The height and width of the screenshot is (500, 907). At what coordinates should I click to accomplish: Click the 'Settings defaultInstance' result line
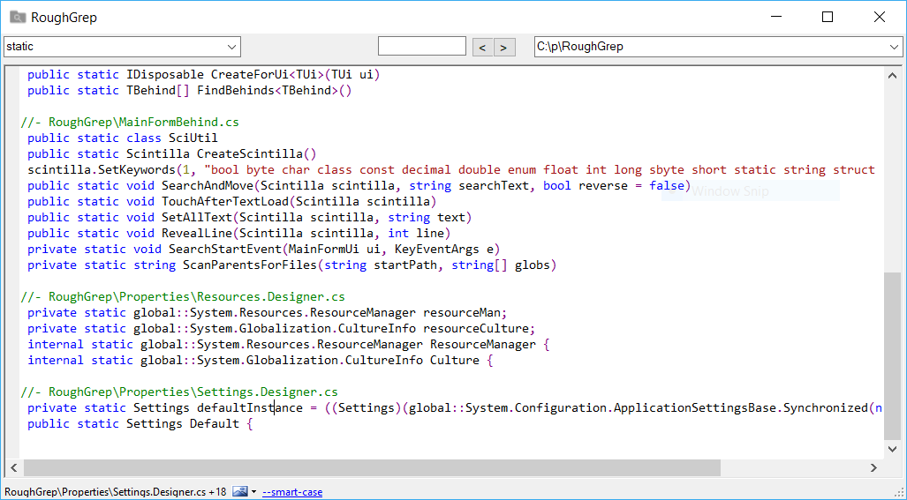[x=455, y=407]
